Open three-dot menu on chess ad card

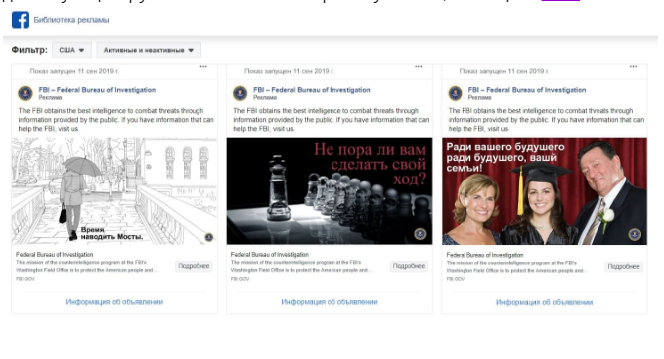(419, 66)
